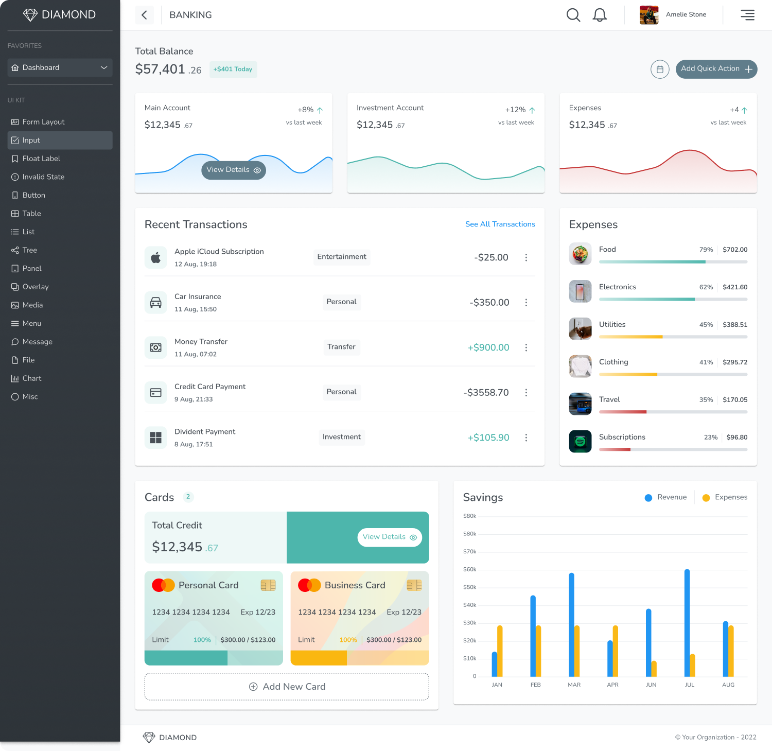Open the Table section in the sidebar

pos(31,213)
